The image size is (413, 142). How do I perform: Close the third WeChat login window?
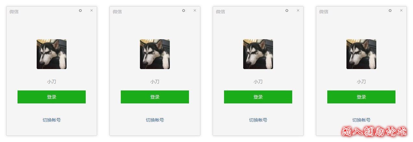click(x=298, y=10)
